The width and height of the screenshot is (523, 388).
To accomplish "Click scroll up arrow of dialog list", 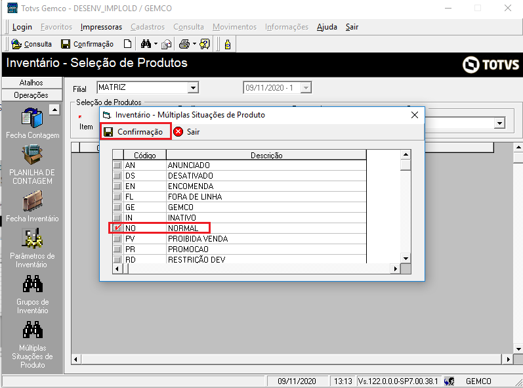I will (406, 154).
